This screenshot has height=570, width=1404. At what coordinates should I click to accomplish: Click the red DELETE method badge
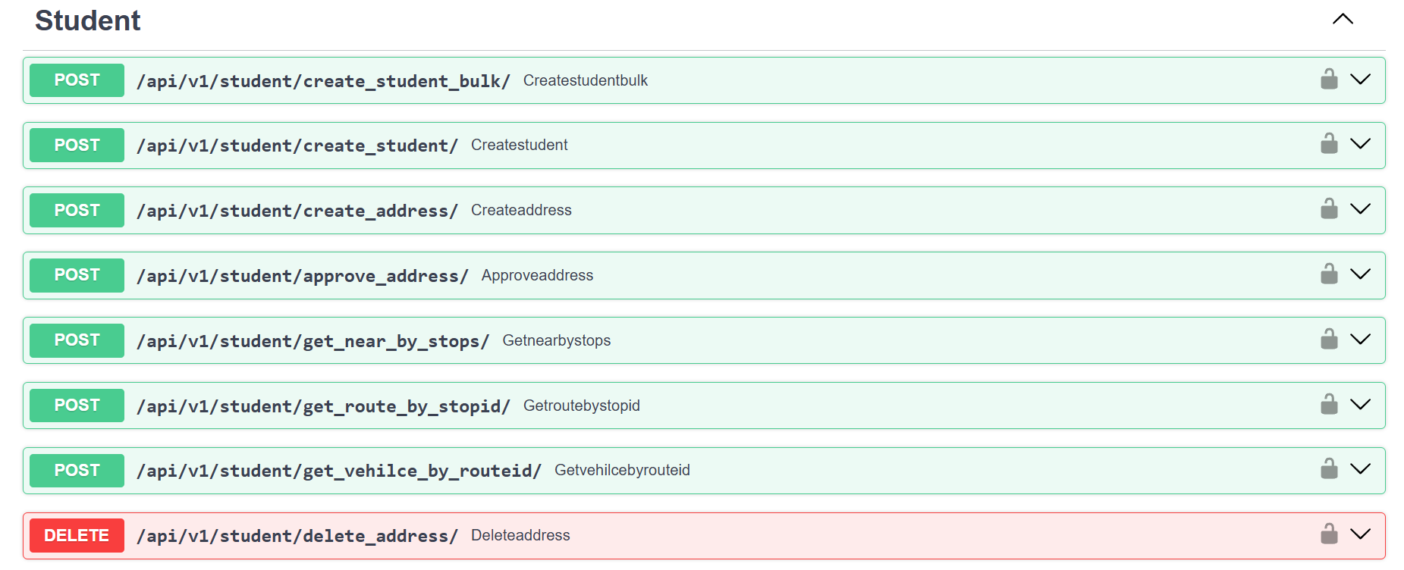click(77, 536)
